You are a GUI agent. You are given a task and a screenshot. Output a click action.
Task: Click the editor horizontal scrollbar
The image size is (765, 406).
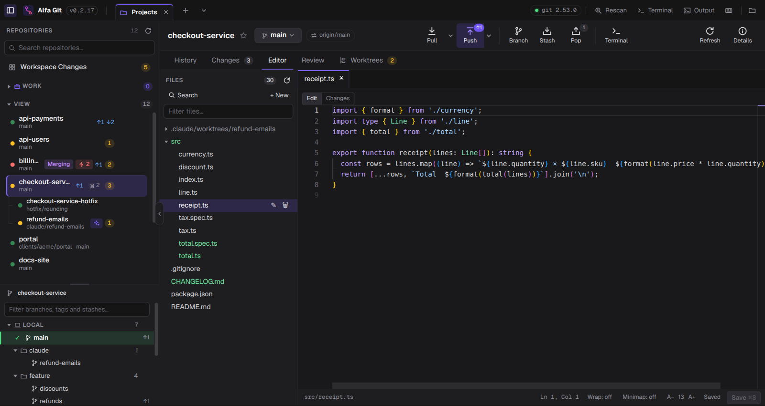pos(526,385)
